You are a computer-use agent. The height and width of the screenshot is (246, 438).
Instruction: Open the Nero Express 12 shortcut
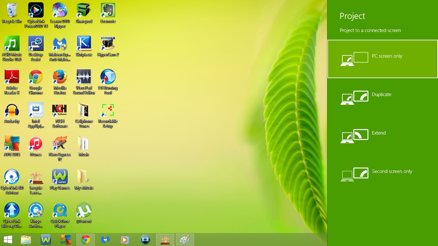tap(60, 149)
